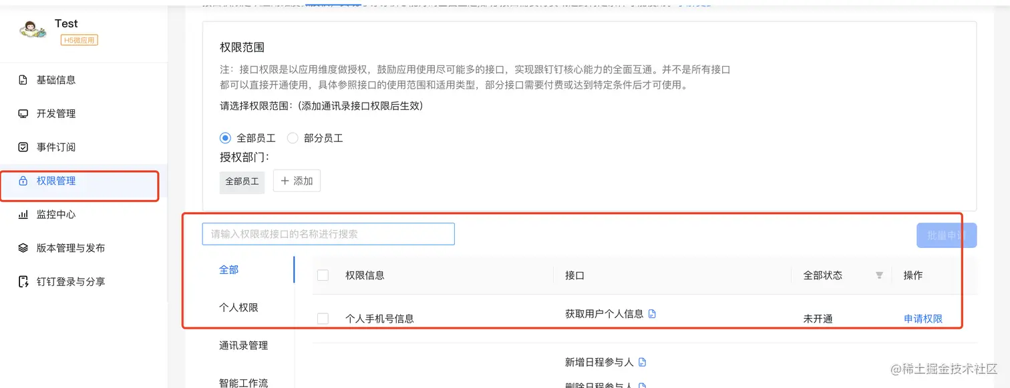Viewport: 1010px width, 388px height.
Task: Open 监控中心 in the sidebar
Action: (x=56, y=215)
